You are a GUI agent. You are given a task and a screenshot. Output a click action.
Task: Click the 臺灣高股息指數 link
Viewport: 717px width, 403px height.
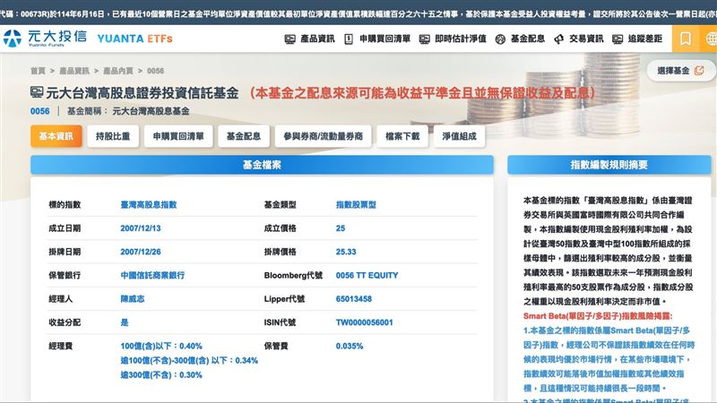pyautogui.click(x=149, y=205)
